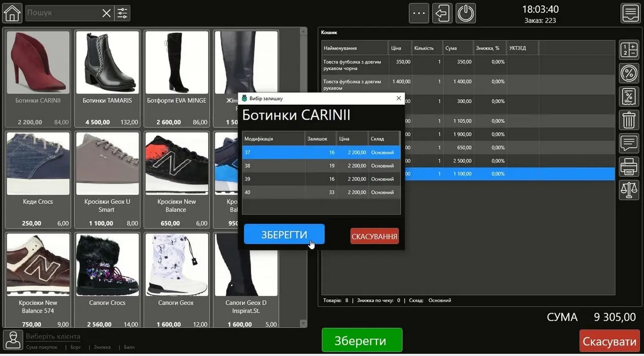Image resolution: width=644 pixels, height=356 pixels.
Task: Open the three-dots more options button
Action: [419, 13]
